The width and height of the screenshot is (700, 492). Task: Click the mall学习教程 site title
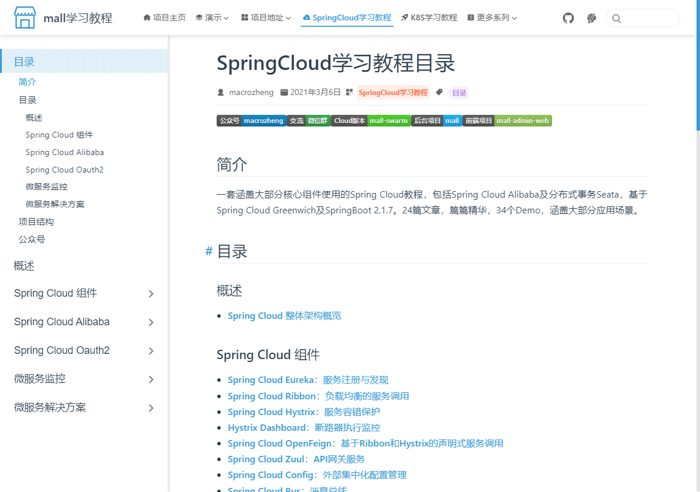click(78, 18)
